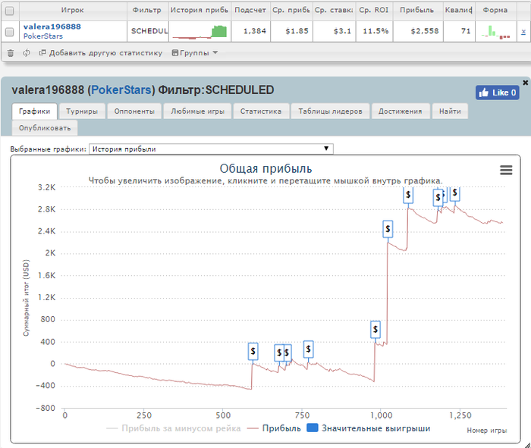Toggle the 'Прибыль за минусом рейка' legend series

(x=174, y=428)
